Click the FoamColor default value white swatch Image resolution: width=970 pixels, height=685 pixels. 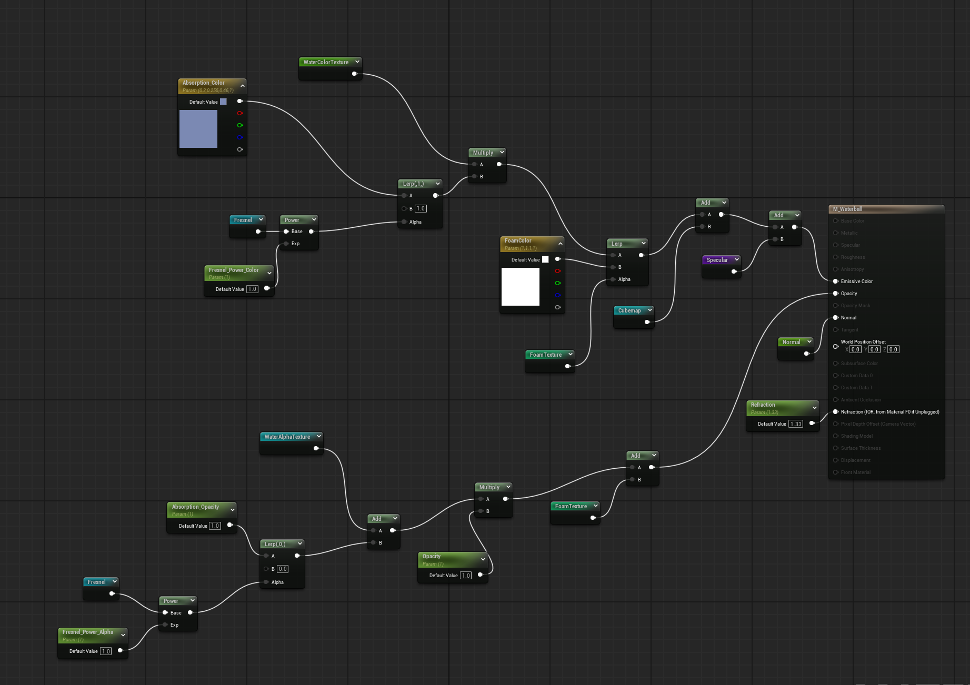point(545,259)
